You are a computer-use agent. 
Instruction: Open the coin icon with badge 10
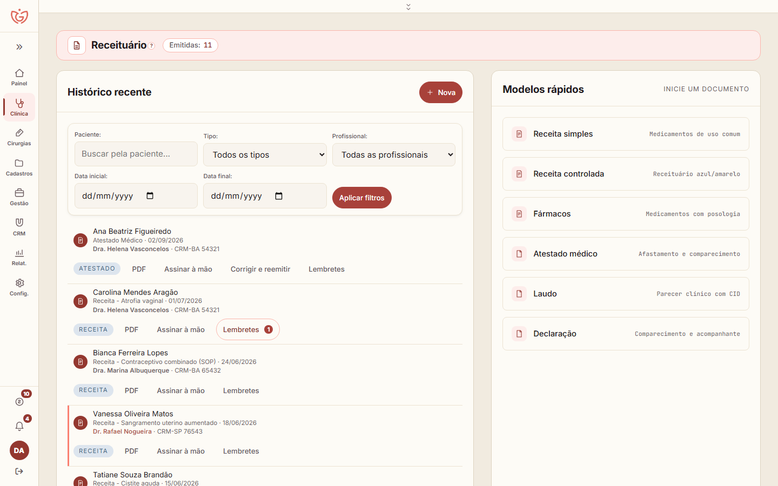point(19,402)
